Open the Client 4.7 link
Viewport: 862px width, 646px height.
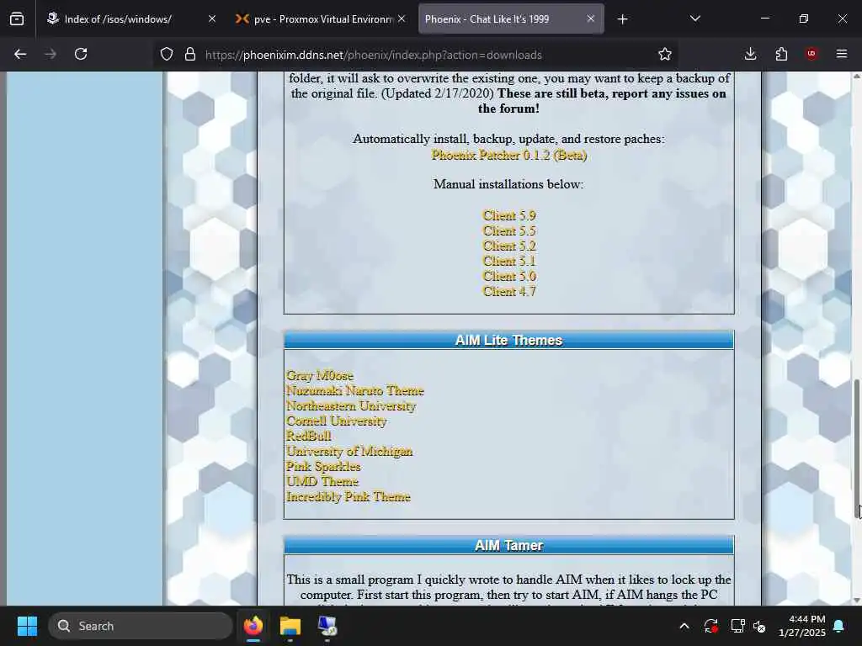509,291
